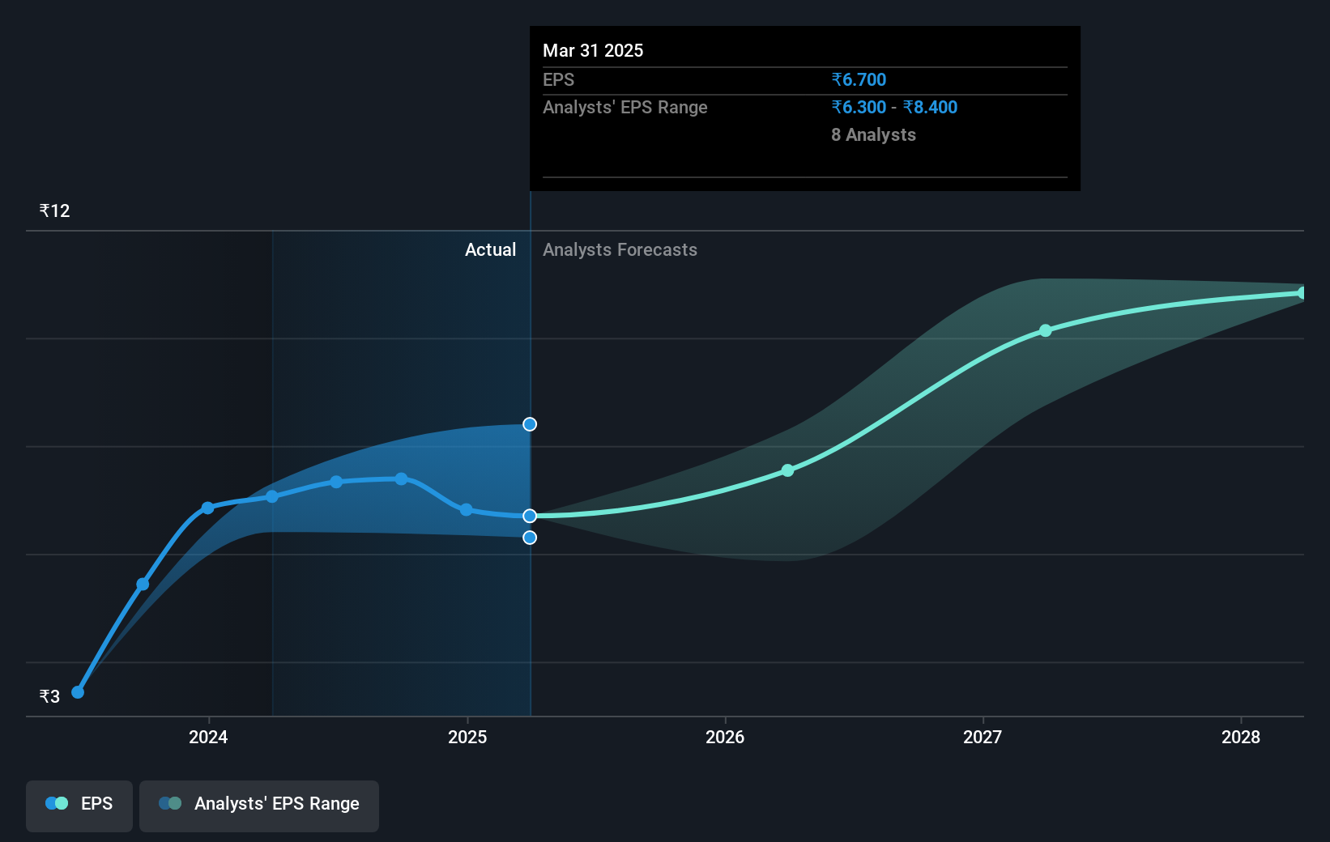
Task: Click the 2024 x-axis label
Action: (x=208, y=737)
